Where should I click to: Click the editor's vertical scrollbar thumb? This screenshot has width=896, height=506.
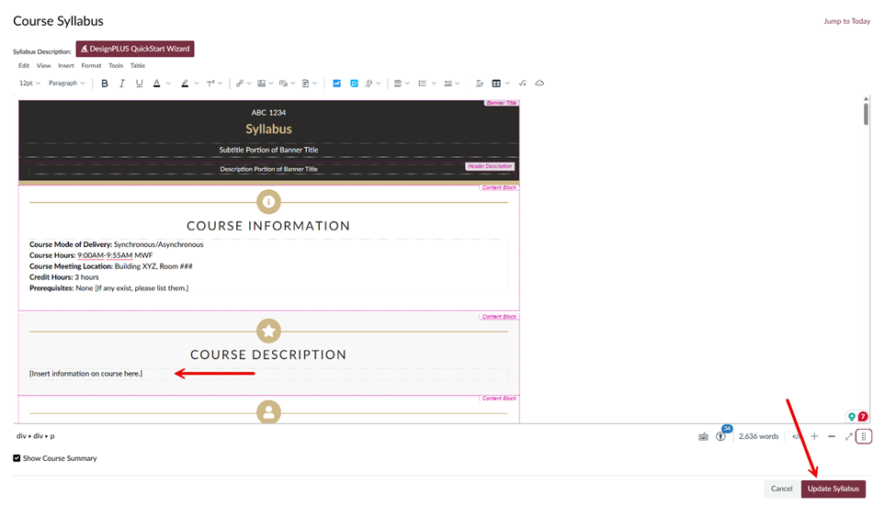[867, 114]
